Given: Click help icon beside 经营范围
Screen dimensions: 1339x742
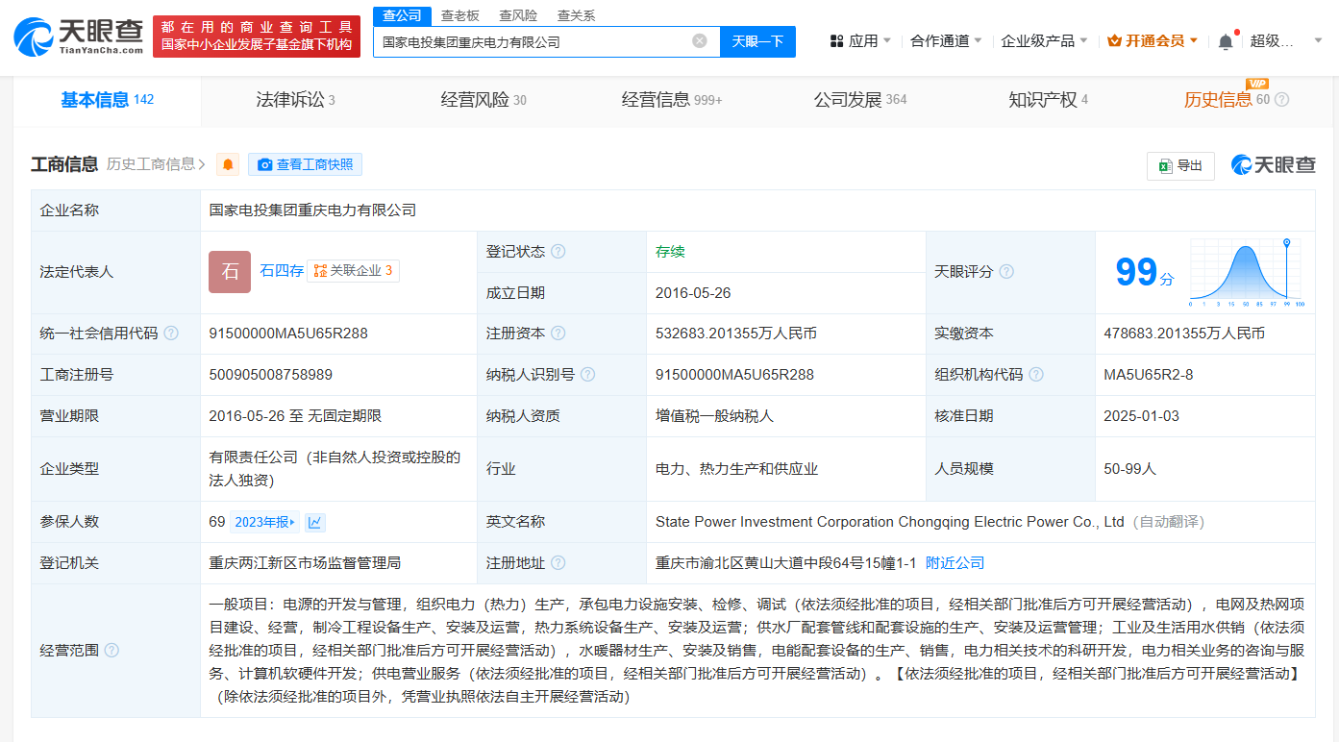Looking at the screenshot, I should point(112,651).
